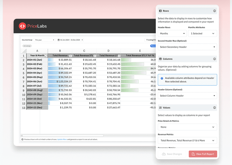The width and height of the screenshot is (232, 165).
Task: Expand the Select Column Header dropdown
Action: point(187,96)
